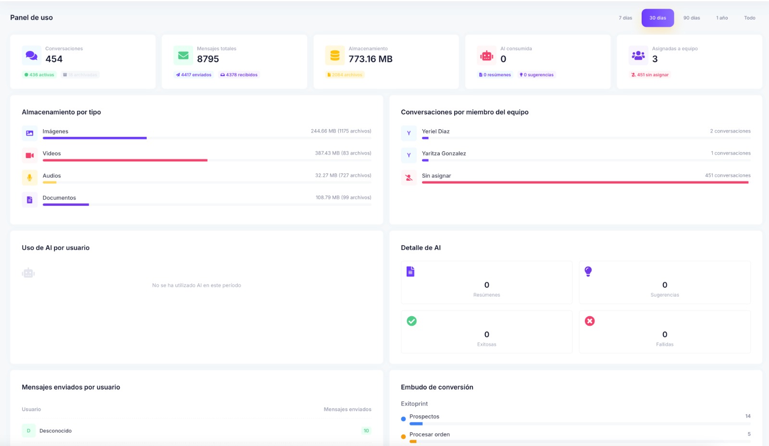Select the Todo time range
Viewport: 769px width, 446px height.
(749, 18)
